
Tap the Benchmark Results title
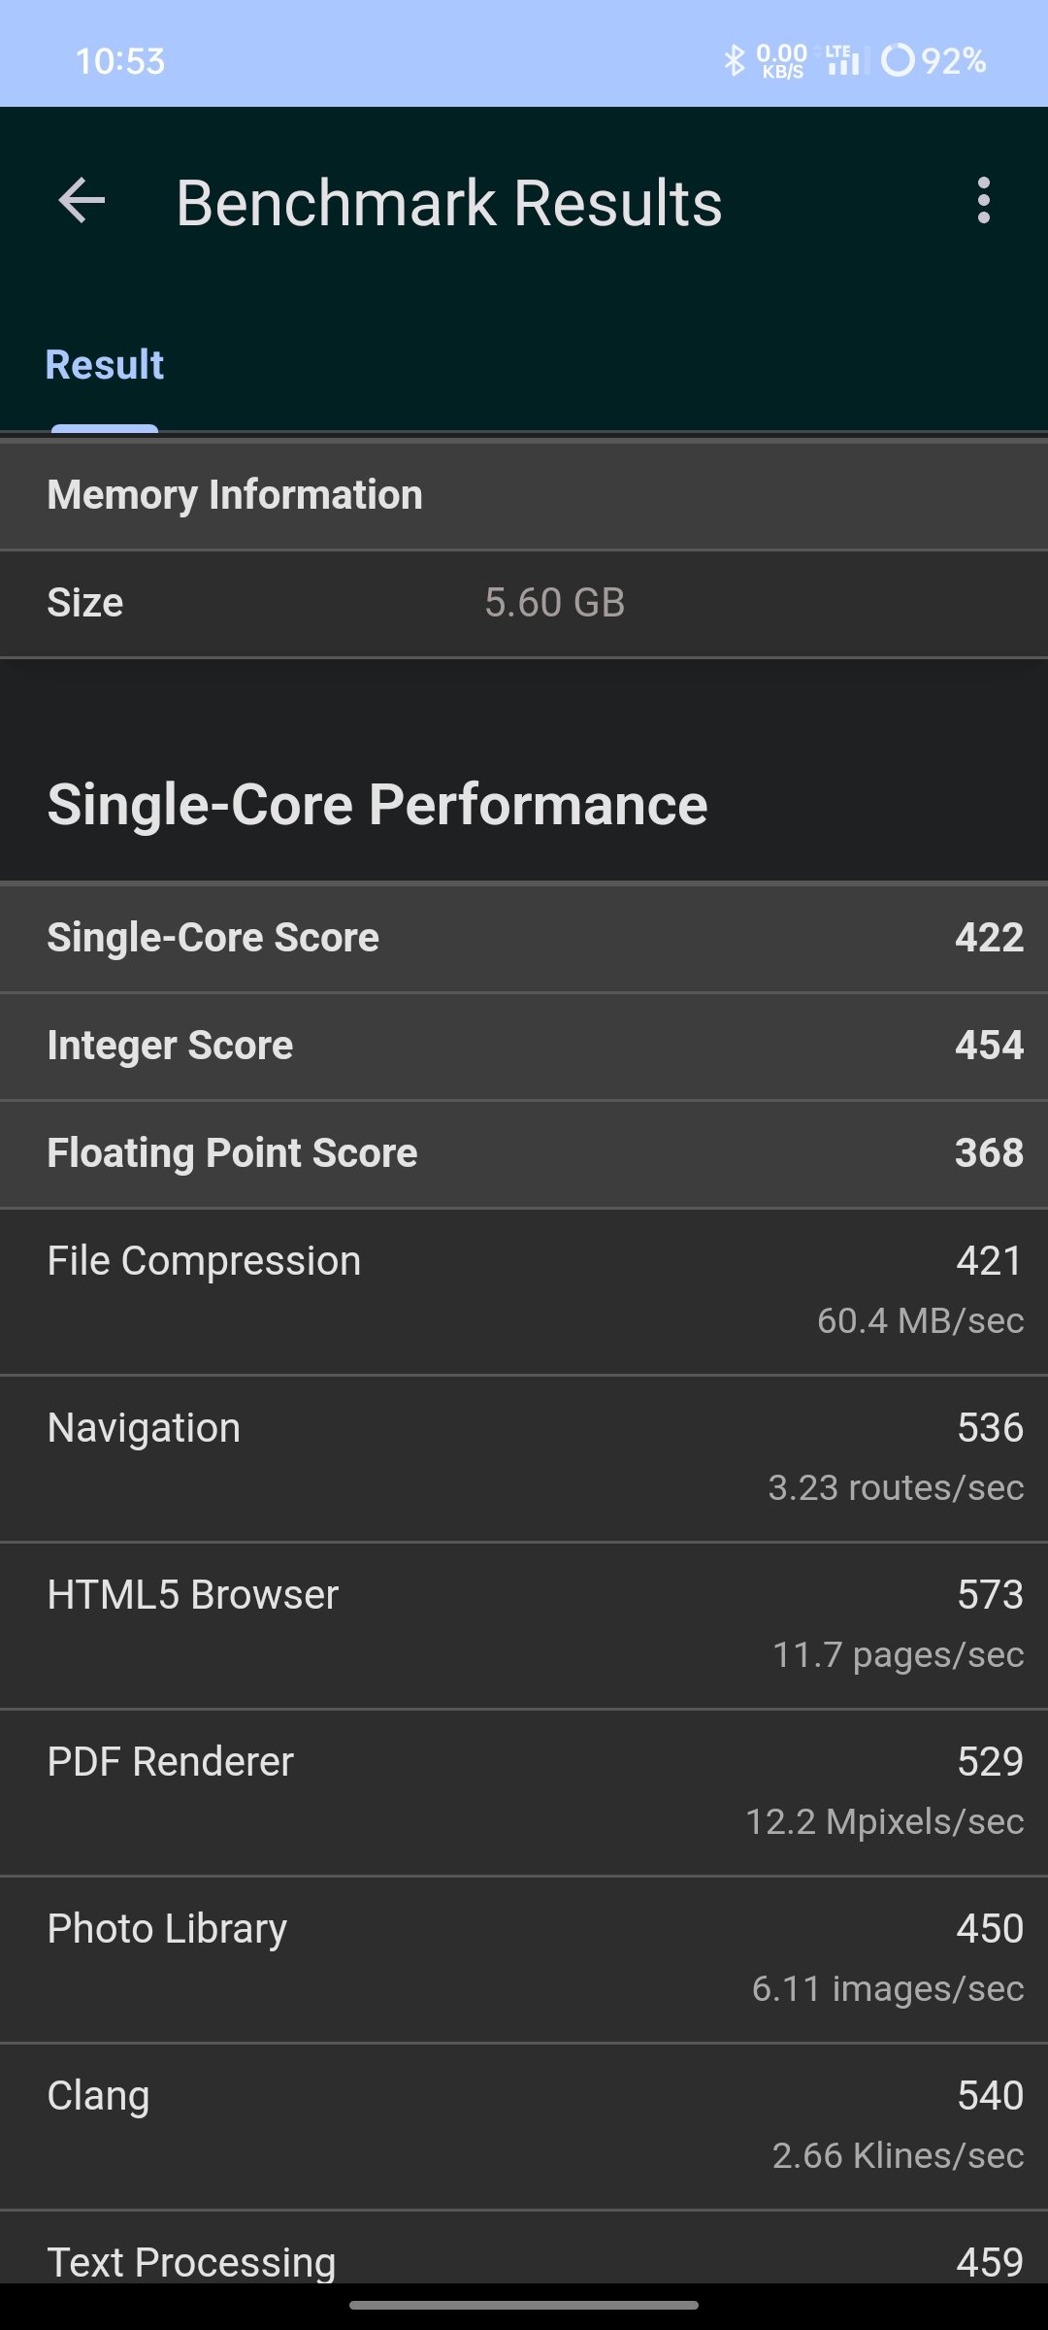click(448, 203)
